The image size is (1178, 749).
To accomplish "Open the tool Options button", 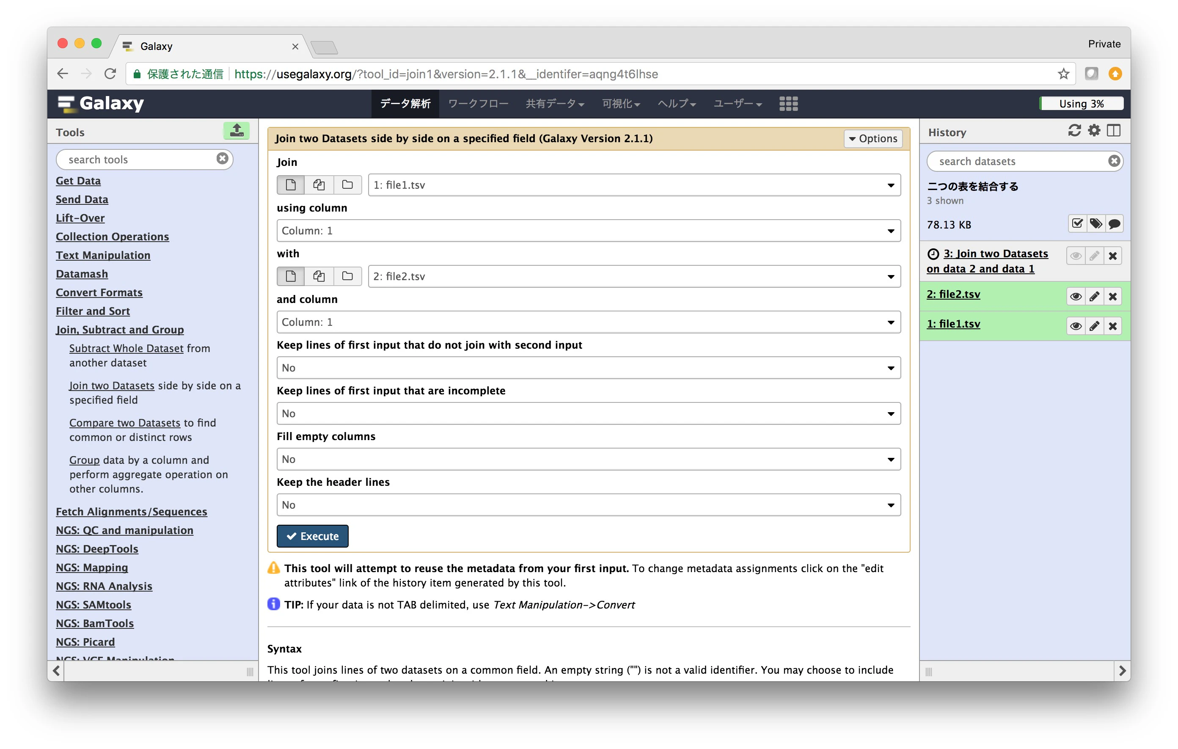I will point(873,138).
